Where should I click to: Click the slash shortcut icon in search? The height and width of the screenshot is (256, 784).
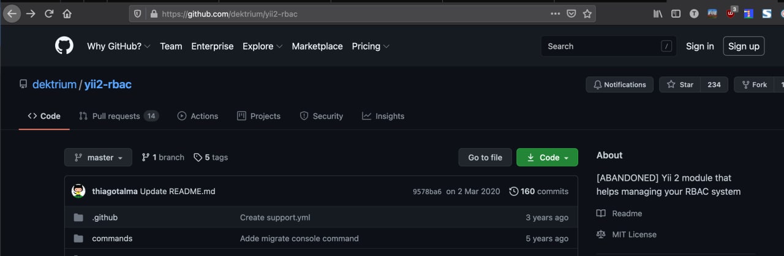(x=666, y=47)
